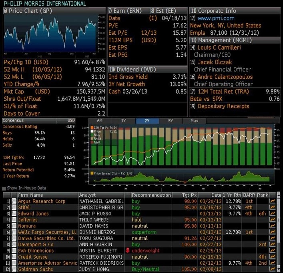Viewport: 283px width, 273px height.
Task: Switch chart range to 1Y tab
Action: (123, 121)
